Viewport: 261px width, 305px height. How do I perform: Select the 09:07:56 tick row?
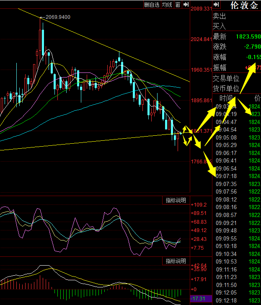tap(238, 192)
